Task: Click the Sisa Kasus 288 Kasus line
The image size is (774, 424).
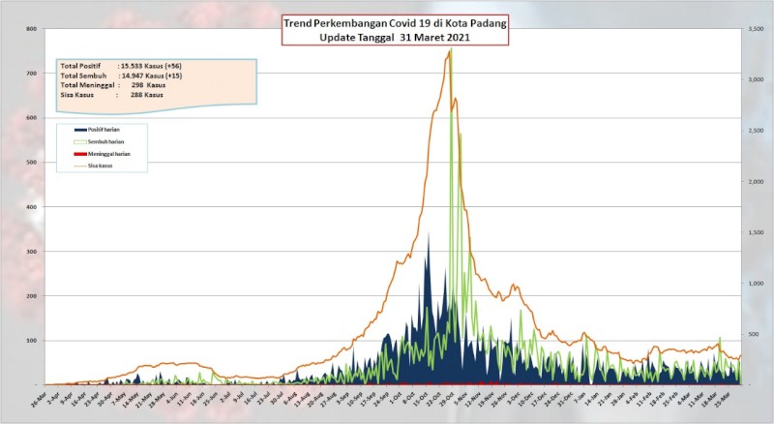Action: coord(111,95)
